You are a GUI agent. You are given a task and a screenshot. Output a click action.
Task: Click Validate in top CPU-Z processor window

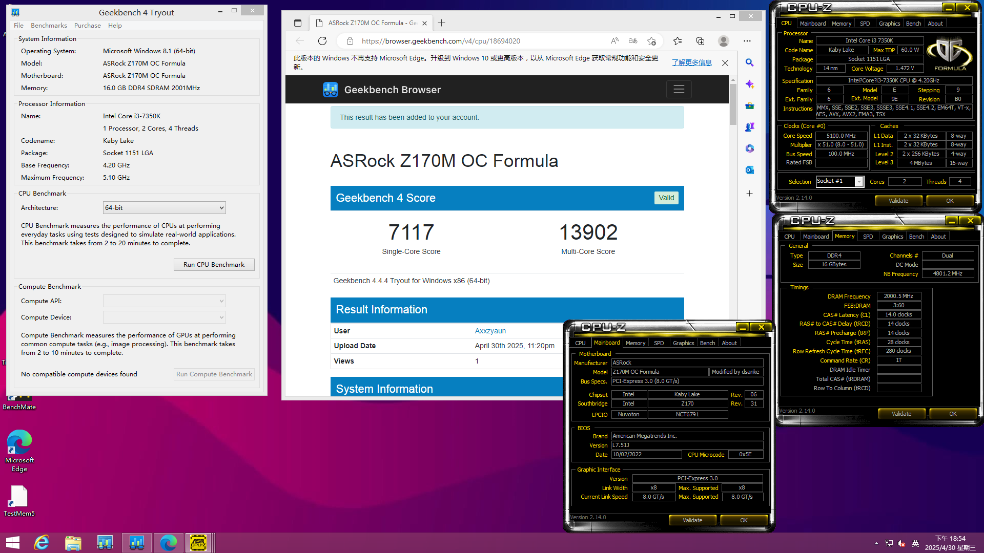point(898,201)
